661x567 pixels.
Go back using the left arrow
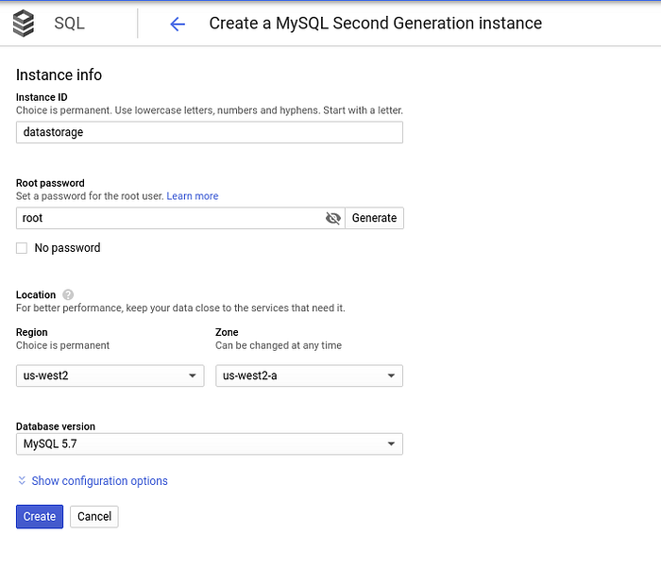pos(177,25)
